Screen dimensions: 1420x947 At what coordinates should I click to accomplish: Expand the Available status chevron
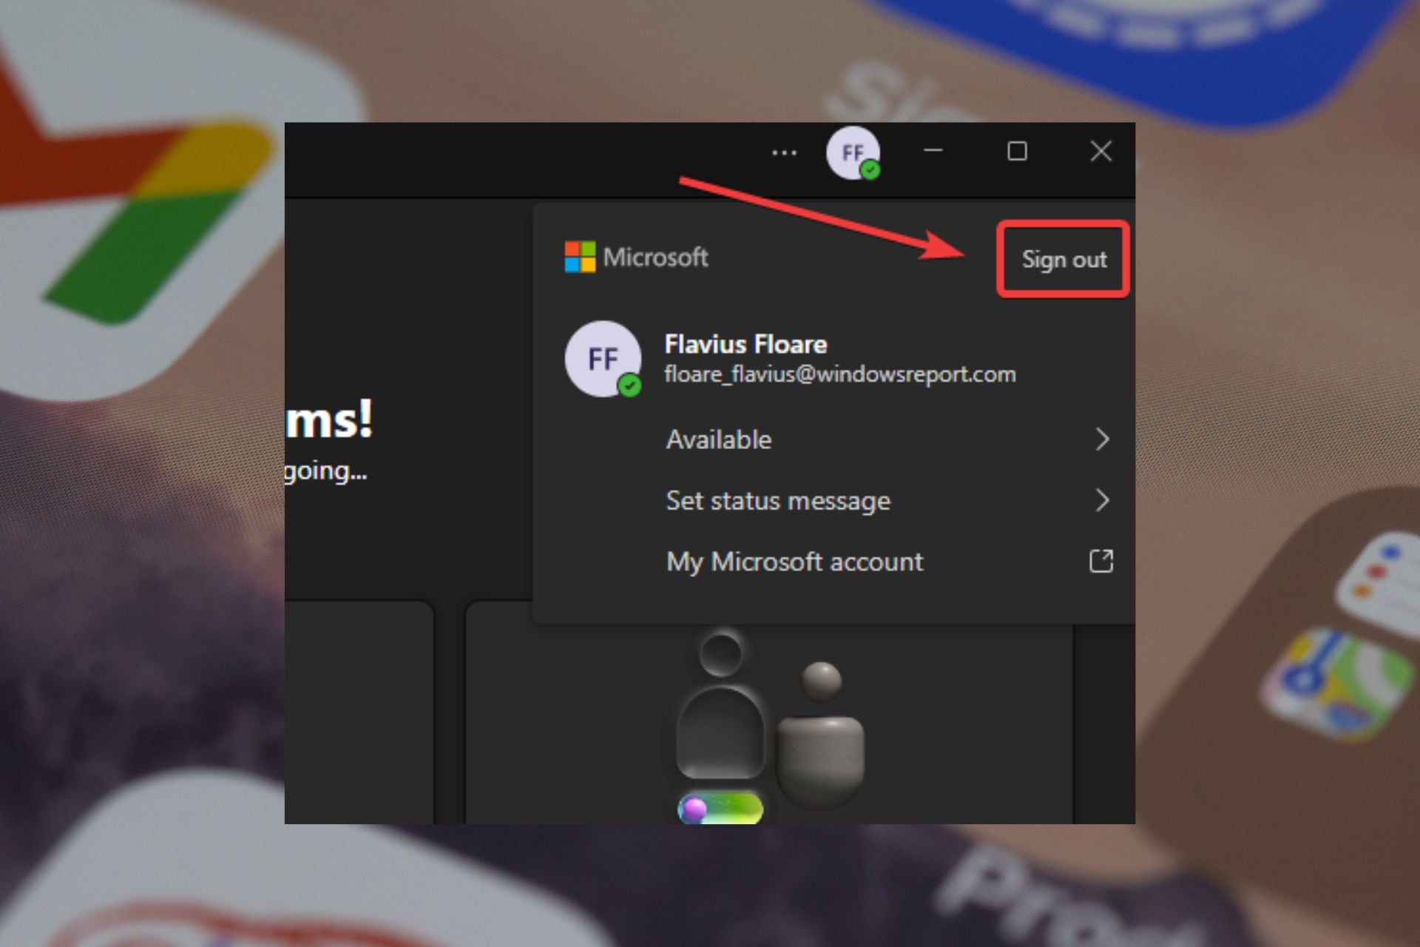[1101, 439]
